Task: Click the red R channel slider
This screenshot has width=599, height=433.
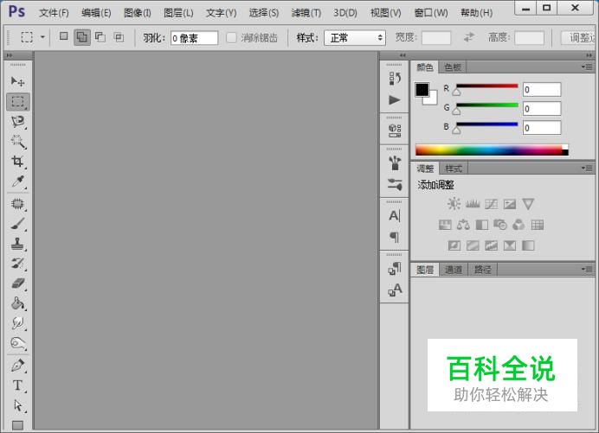Action: tap(487, 86)
